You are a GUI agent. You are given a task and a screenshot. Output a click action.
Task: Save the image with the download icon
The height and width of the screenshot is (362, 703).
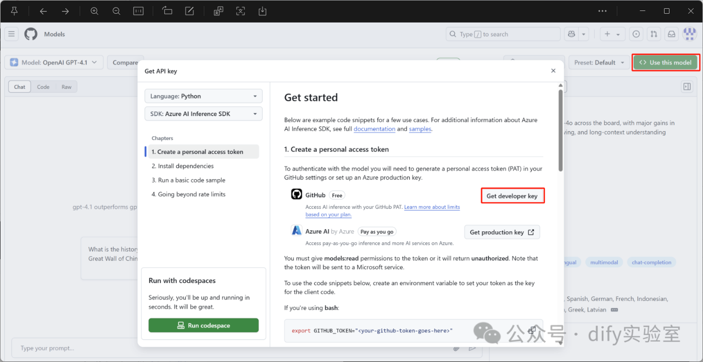(263, 11)
